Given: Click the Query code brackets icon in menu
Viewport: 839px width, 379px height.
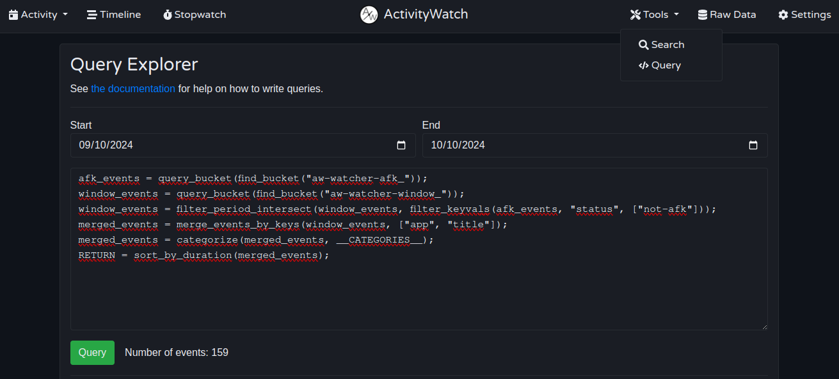Looking at the screenshot, I should coord(644,65).
